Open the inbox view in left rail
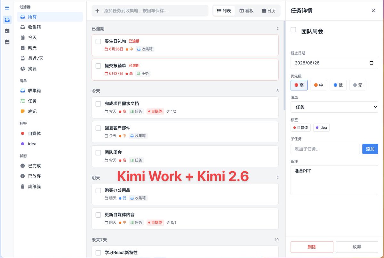 click(7, 20)
